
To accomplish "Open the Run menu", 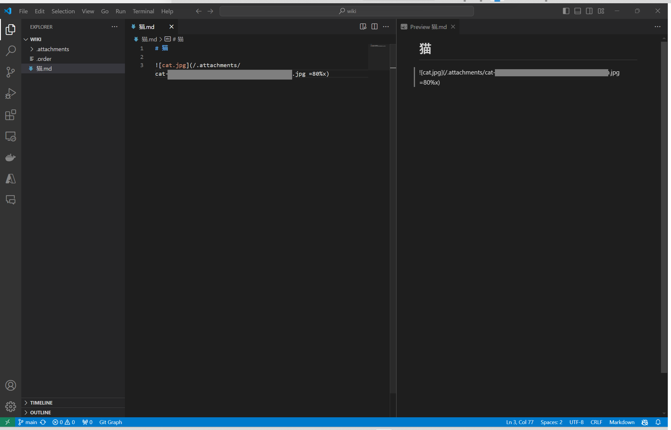I will 120,11.
